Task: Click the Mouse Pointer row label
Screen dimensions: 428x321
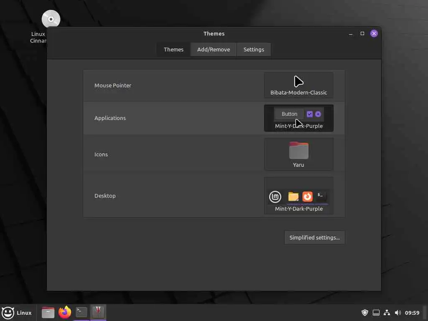Action: point(113,85)
